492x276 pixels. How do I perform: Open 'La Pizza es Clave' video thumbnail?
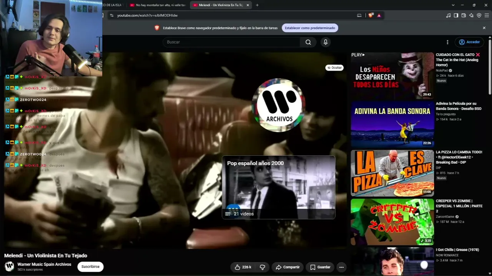[x=392, y=173]
